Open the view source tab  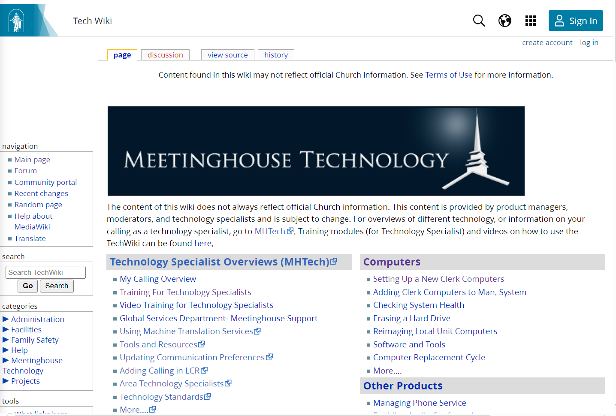(x=228, y=55)
